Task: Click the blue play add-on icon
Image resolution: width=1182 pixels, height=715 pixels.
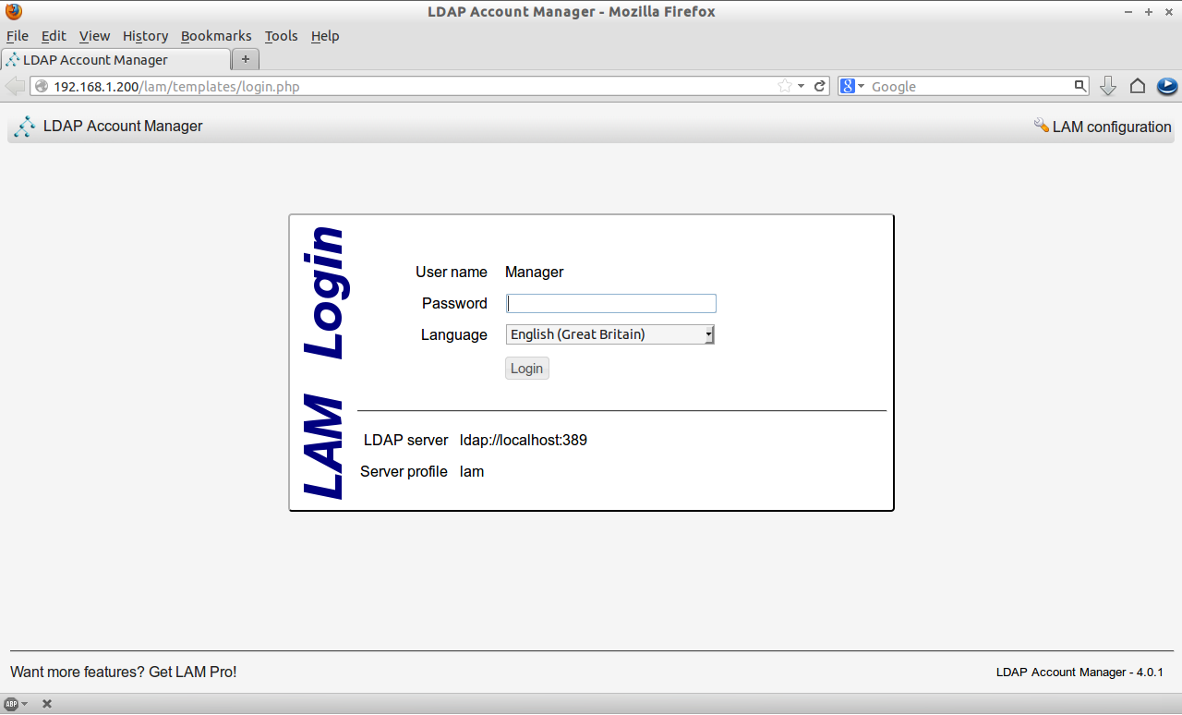Action: 1167,86
